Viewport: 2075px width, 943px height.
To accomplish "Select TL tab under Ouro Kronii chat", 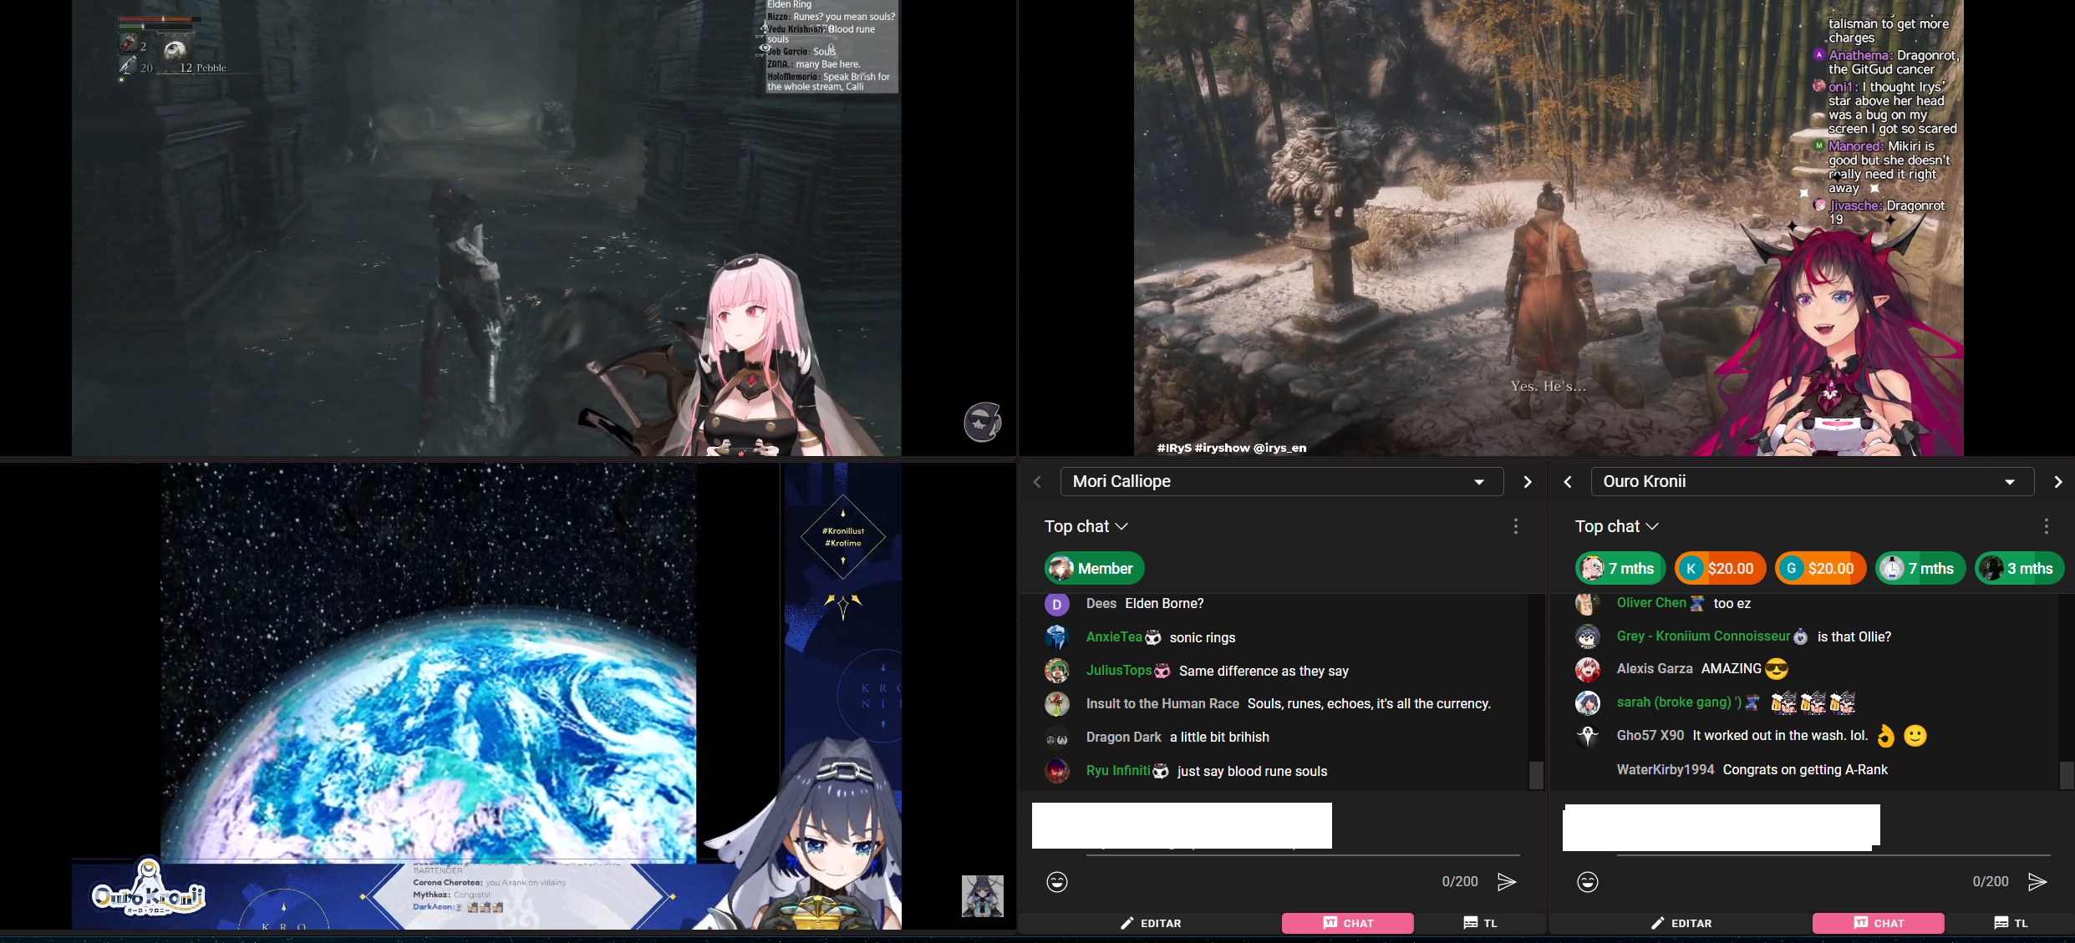I will (2011, 923).
